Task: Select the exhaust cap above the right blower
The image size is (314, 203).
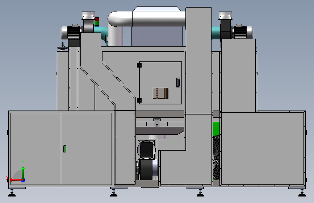Action: 226,16
